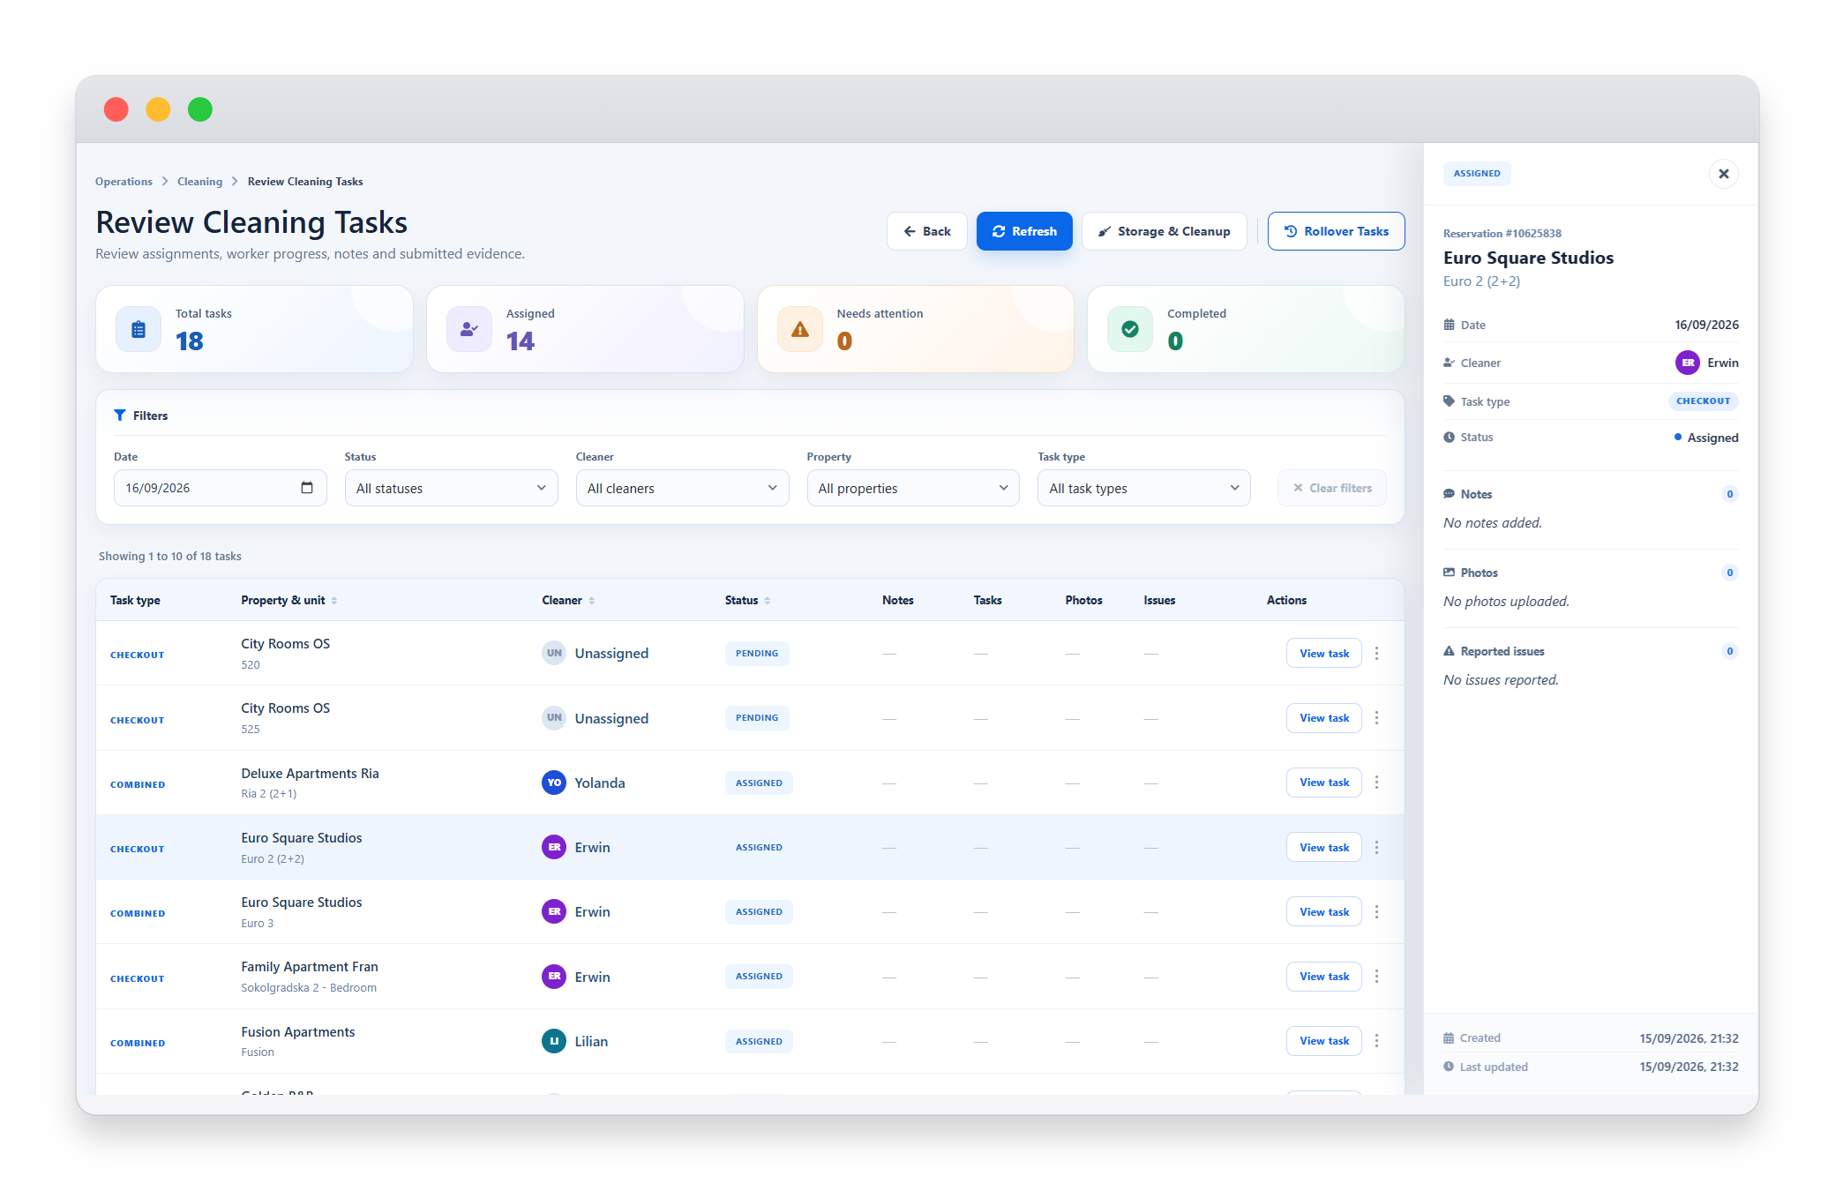Click the blue Refresh button
This screenshot has height=1191, width=1835.
1024,231
